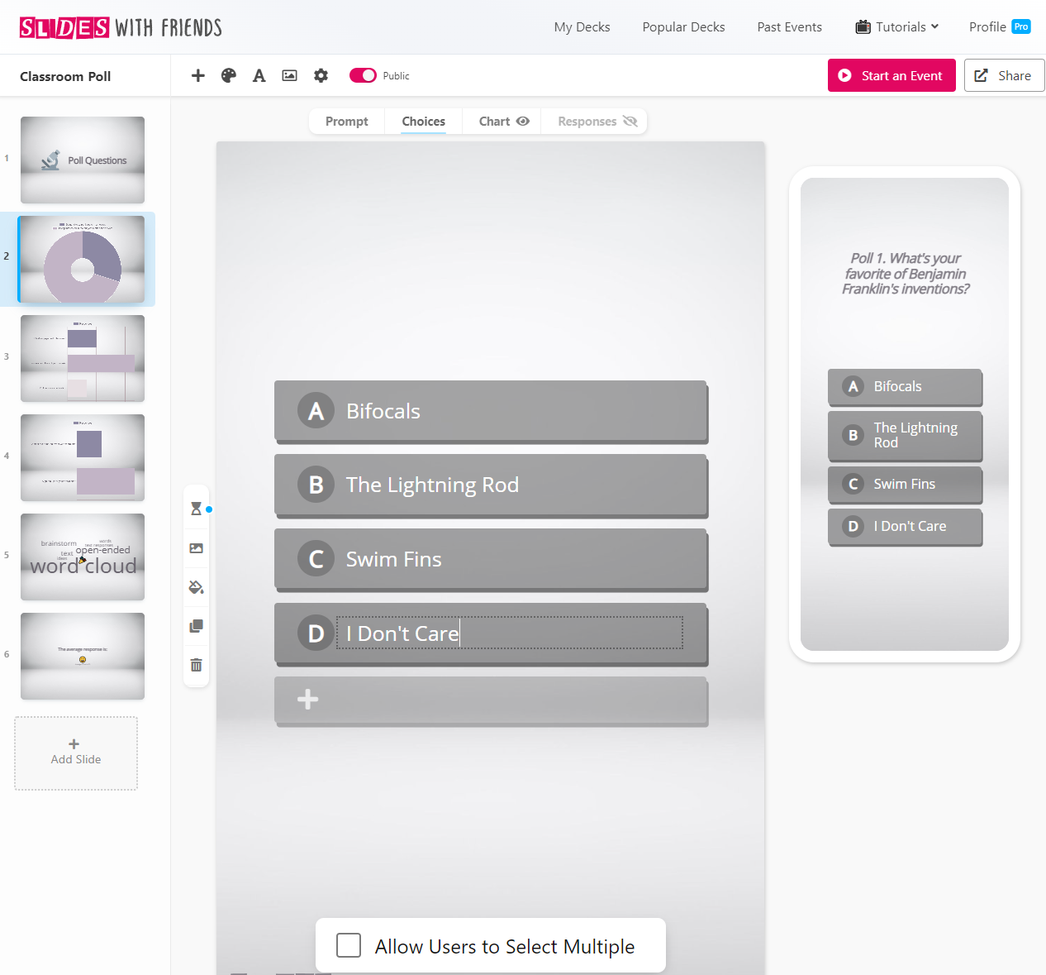Set a slide timer with the hourglass icon

click(196, 508)
